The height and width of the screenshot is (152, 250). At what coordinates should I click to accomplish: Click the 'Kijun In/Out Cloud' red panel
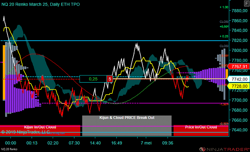[x=40, y=130]
